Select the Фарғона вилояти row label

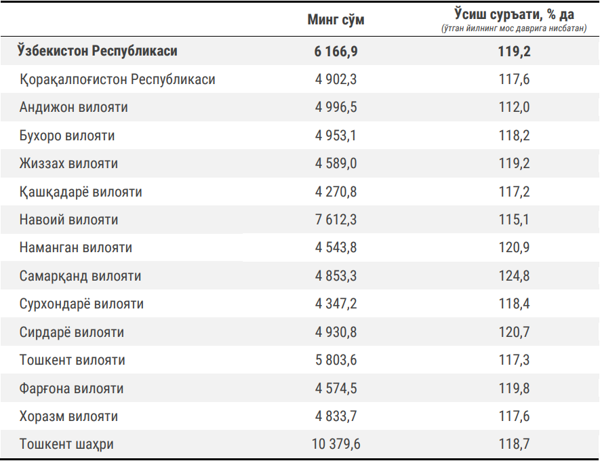click(x=72, y=388)
